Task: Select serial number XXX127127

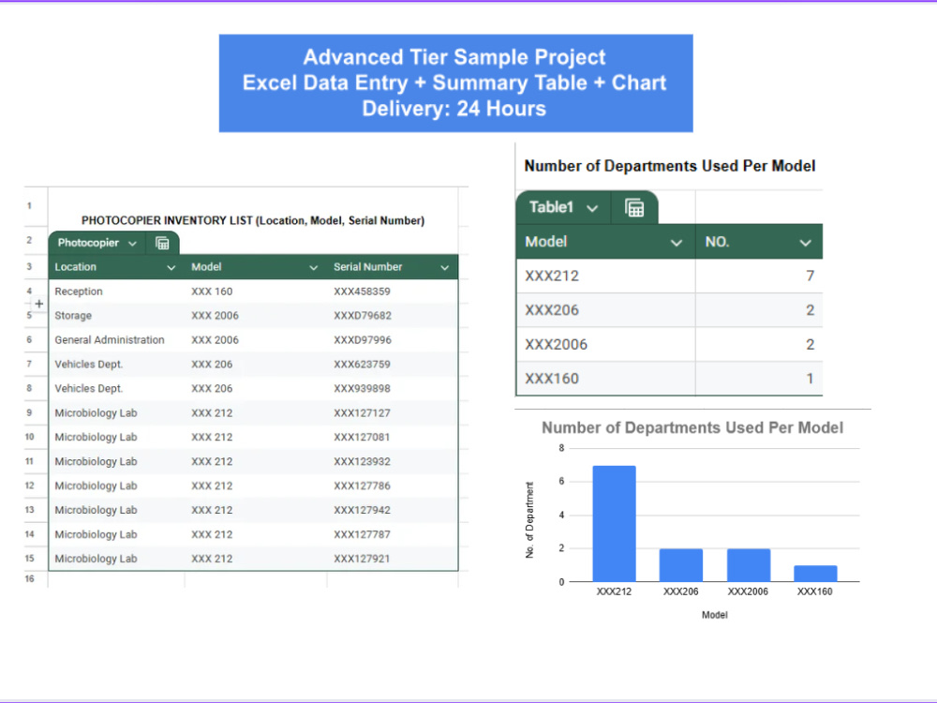Action: pos(393,413)
